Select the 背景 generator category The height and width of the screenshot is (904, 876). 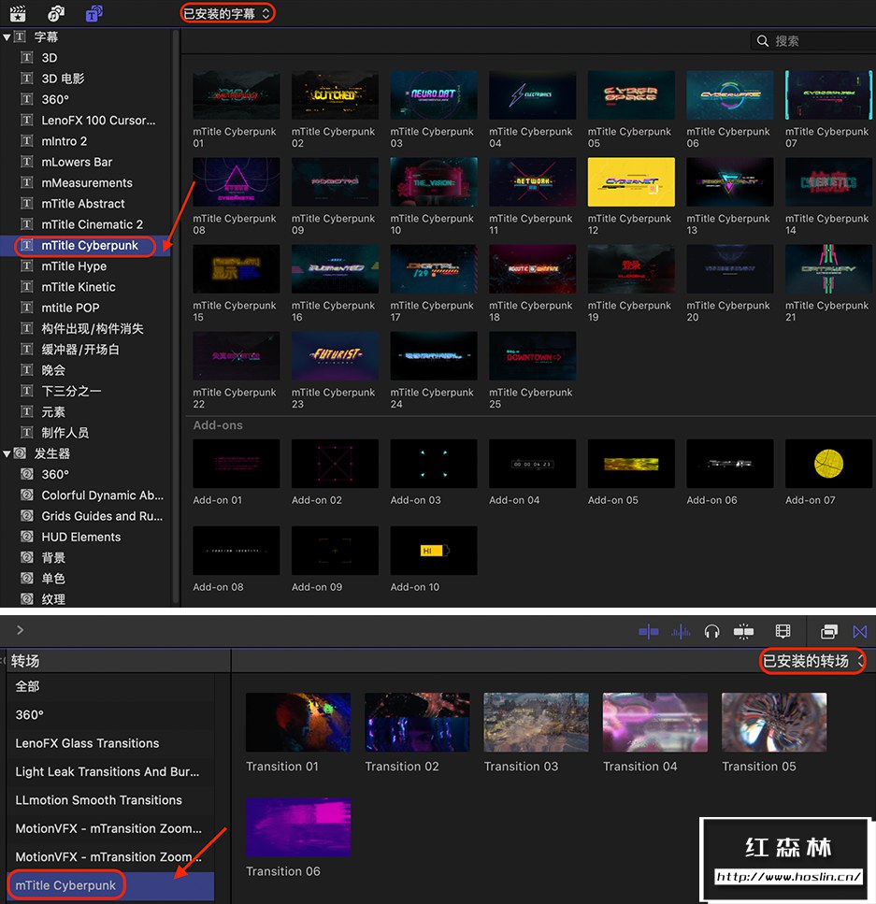point(53,557)
